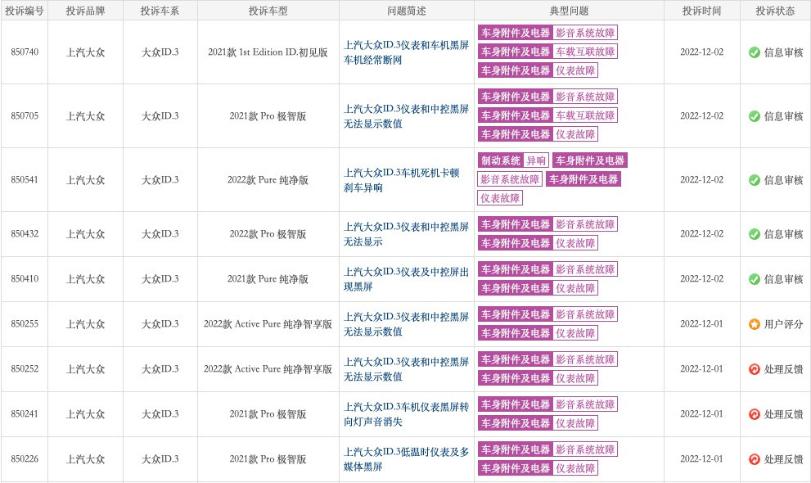Viewport: 811px width, 483px height.
Task: Click green check icon in row 850541
Action: pyautogui.click(x=754, y=180)
